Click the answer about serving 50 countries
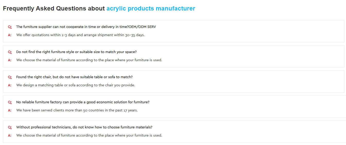Screen dimensions: 346x145 pyautogui.click(x=77, y=110)
